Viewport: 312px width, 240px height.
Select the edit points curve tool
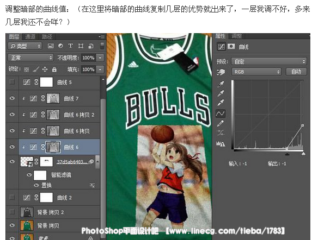pyautogui.click(x=221, y=113)
